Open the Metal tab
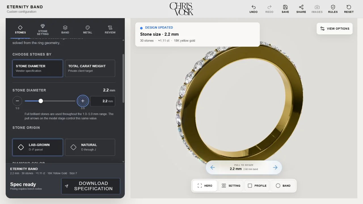Image resolution: width=363 pixels, height=204 pixels. [88, 29]
